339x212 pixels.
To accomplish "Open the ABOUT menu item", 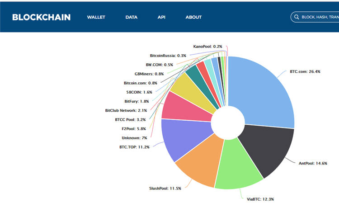I will (193, 17).
